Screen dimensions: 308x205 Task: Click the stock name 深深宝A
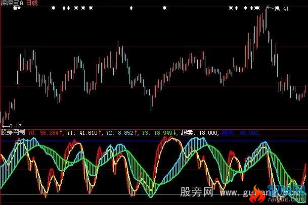[12, 3]
